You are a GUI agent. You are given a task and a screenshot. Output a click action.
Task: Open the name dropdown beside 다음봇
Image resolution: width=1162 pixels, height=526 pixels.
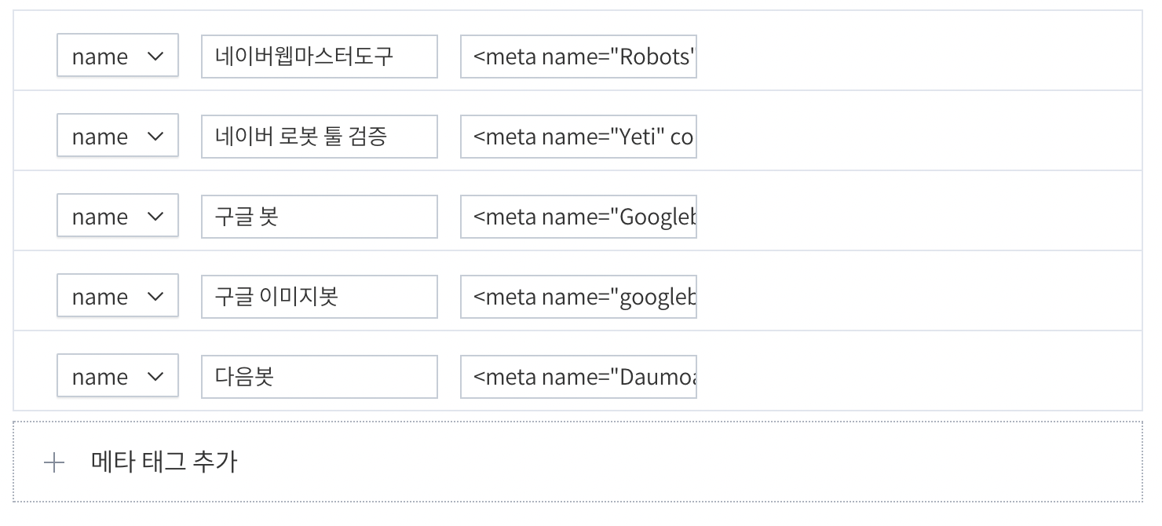(x=118, y=377)
